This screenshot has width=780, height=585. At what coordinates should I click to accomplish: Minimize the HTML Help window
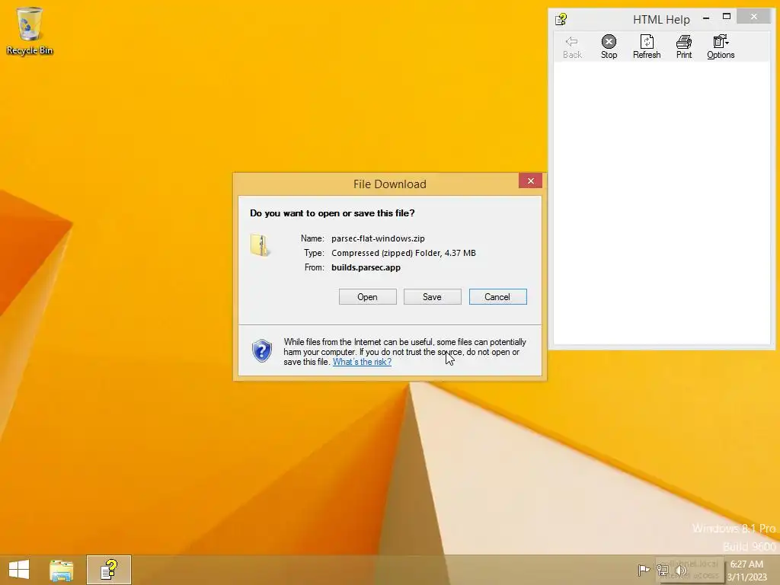[706, 18]
